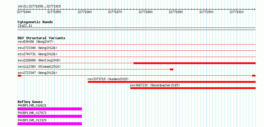The image size is (264, 127).
Task: Click the thick red esv2268996 variant bar
Action: (195, 63)
